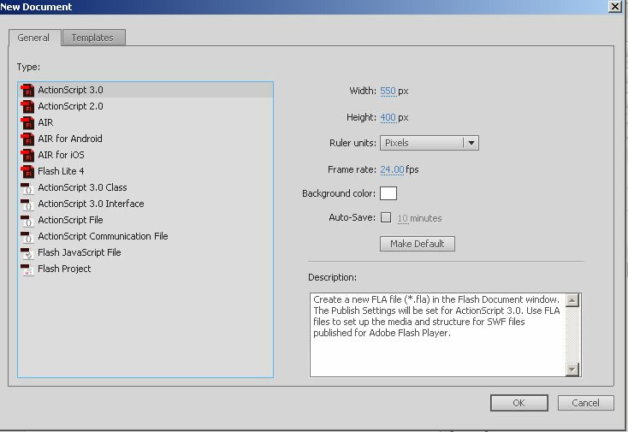Click the Make Default button
This screenshot has height=432, width=628.
(417, 244)
